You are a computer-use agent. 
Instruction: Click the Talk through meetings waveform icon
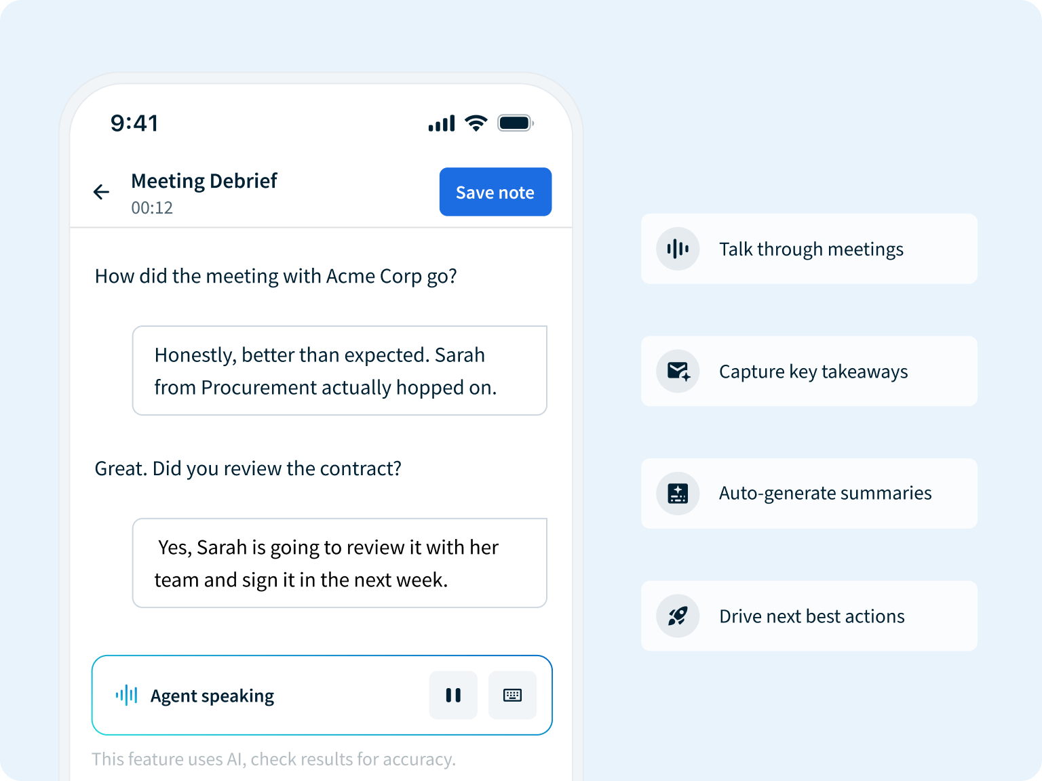click(678, 249)
